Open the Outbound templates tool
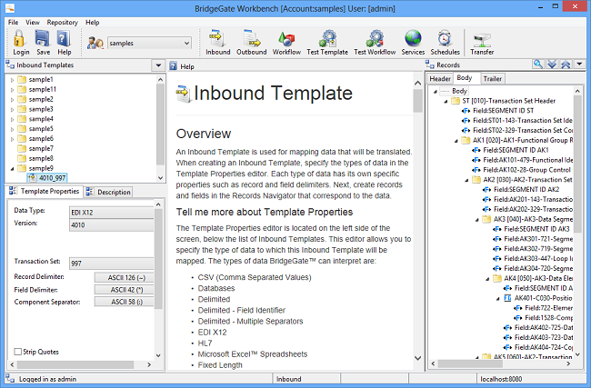This screenshot has height=388, width=591. coord(251,37)
